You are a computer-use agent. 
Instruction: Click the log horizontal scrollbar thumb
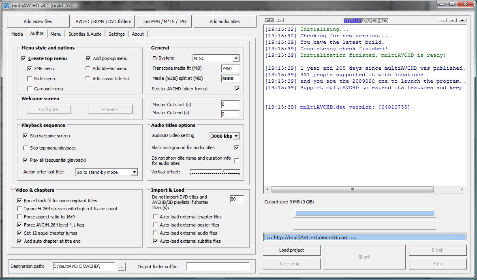(x=352, y=189)
